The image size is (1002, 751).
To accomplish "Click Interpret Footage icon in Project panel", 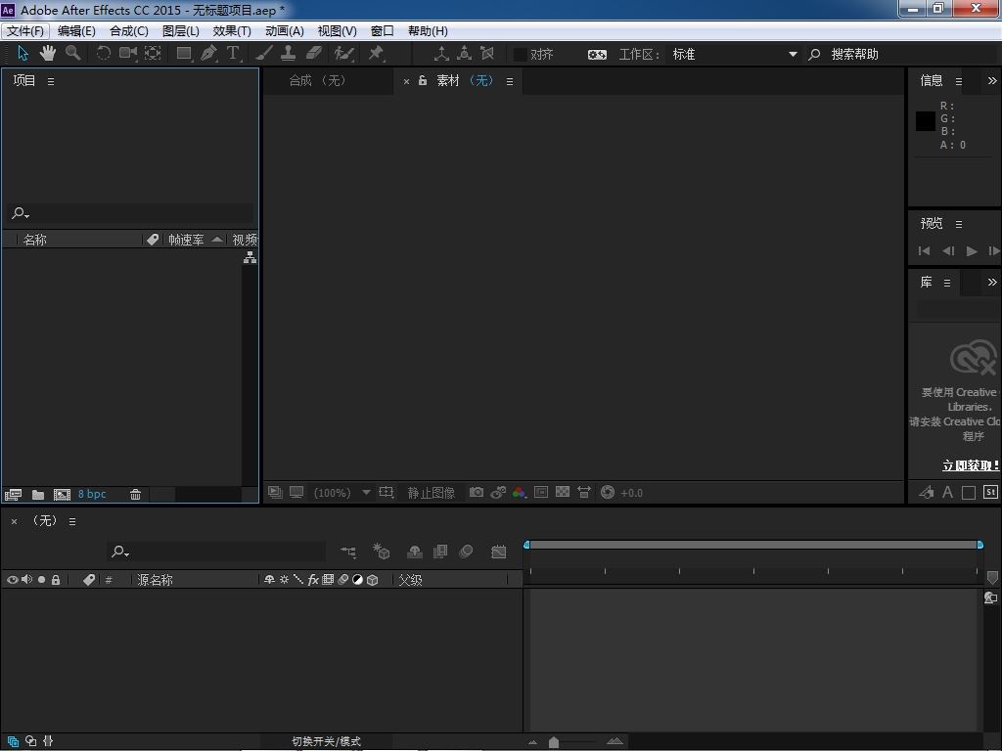I will point(13,494).
